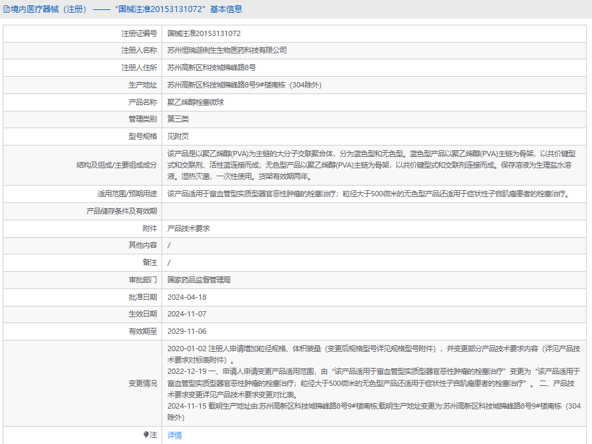This screenshot has width=592, height=444.
Task: Click approval department 国家药品监督管理局
Action: coord(199,280)
